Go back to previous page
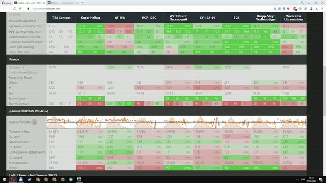The image size is (326, 183). pos(4,9)
